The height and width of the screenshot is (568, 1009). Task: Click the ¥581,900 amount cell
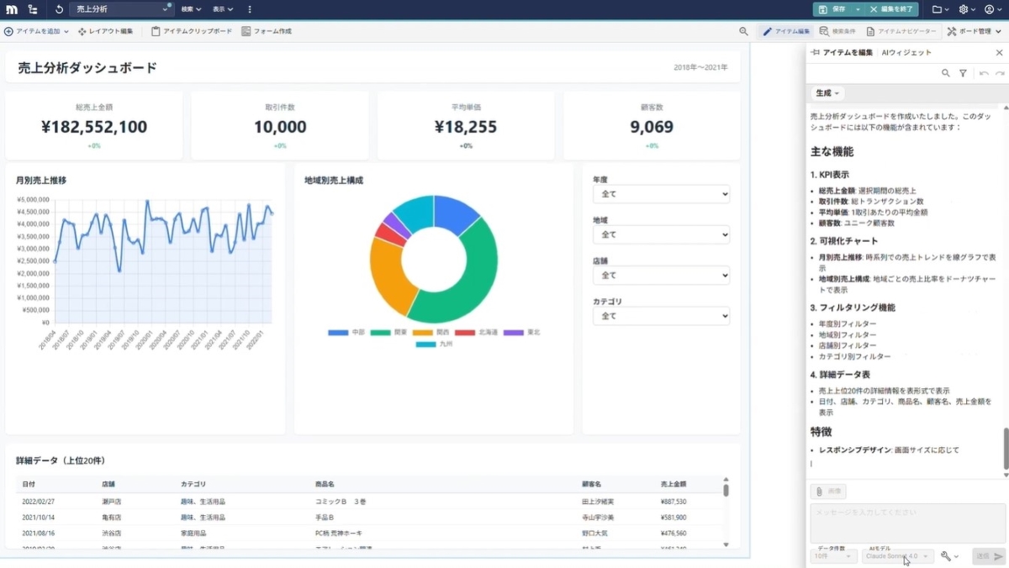674,518
